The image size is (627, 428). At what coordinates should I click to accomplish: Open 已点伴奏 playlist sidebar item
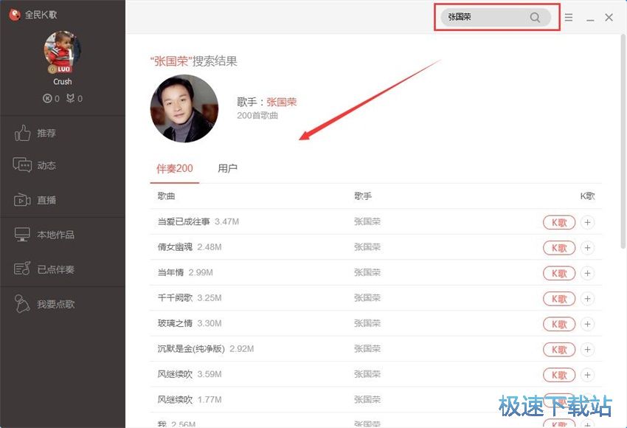pos(44,269)
